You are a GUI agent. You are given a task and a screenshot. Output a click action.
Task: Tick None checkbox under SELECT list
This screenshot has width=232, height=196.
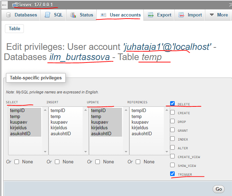tap(17, 162)
